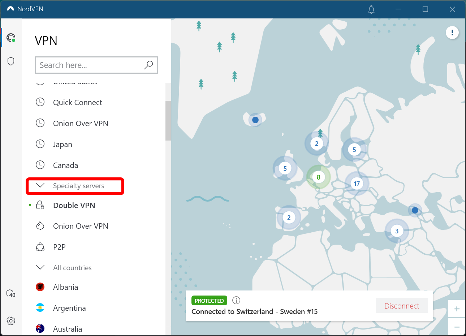Select the Iceland server pin on map
This screenshot has height=336, width=466.
[x=255, y=120]
